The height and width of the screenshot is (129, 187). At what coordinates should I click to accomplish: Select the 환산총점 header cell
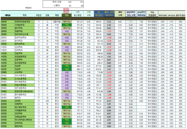pos(78,15)
